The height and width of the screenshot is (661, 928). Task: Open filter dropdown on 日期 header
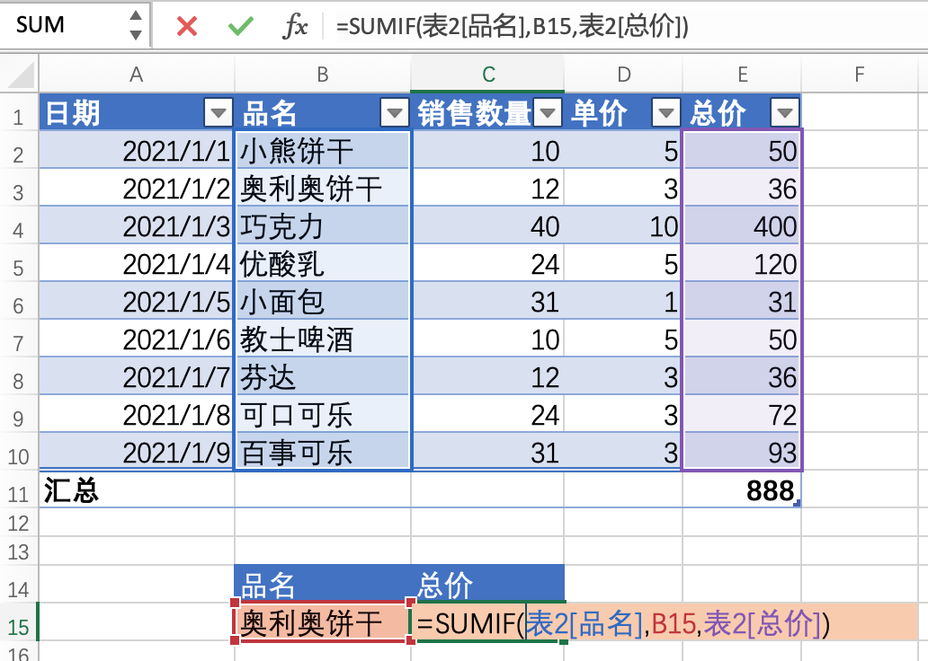[219, 113]
